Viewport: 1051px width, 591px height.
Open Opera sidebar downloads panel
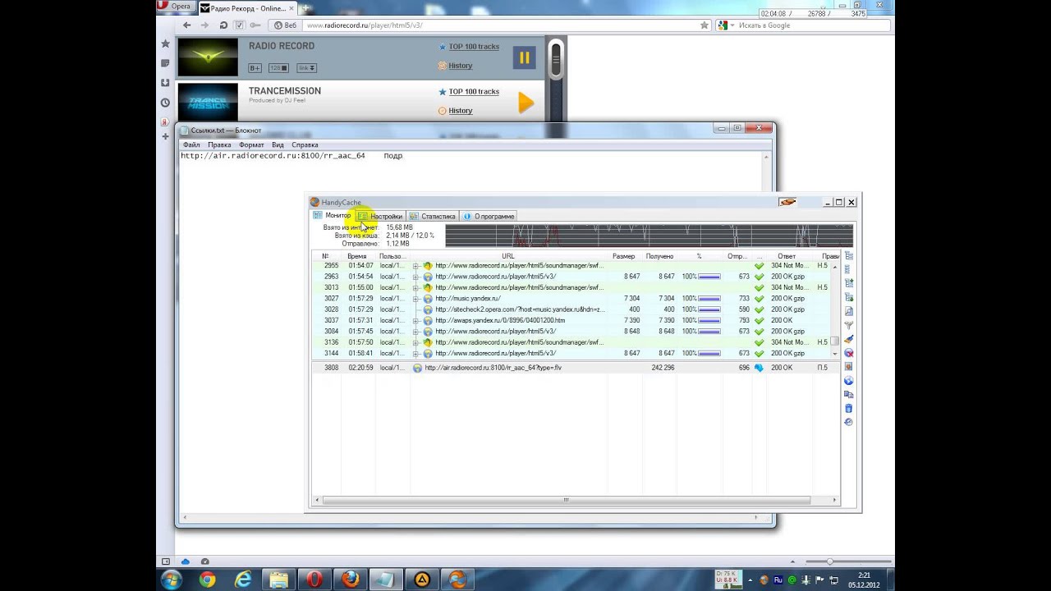click(x=165, y=83)
